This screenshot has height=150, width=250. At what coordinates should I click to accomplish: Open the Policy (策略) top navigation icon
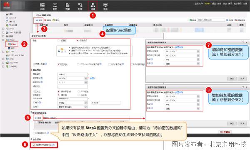tap(67, 7)
